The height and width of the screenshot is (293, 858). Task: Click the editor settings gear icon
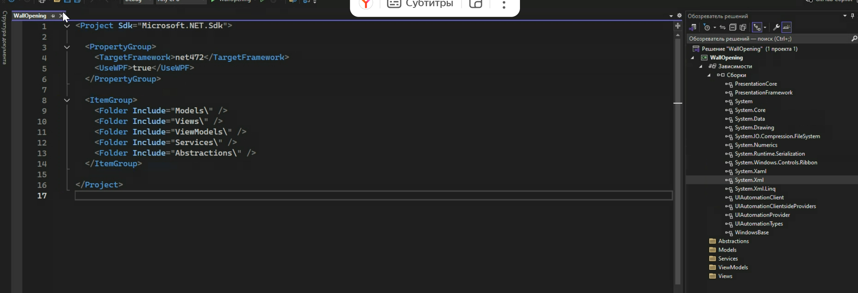point(679,16)
